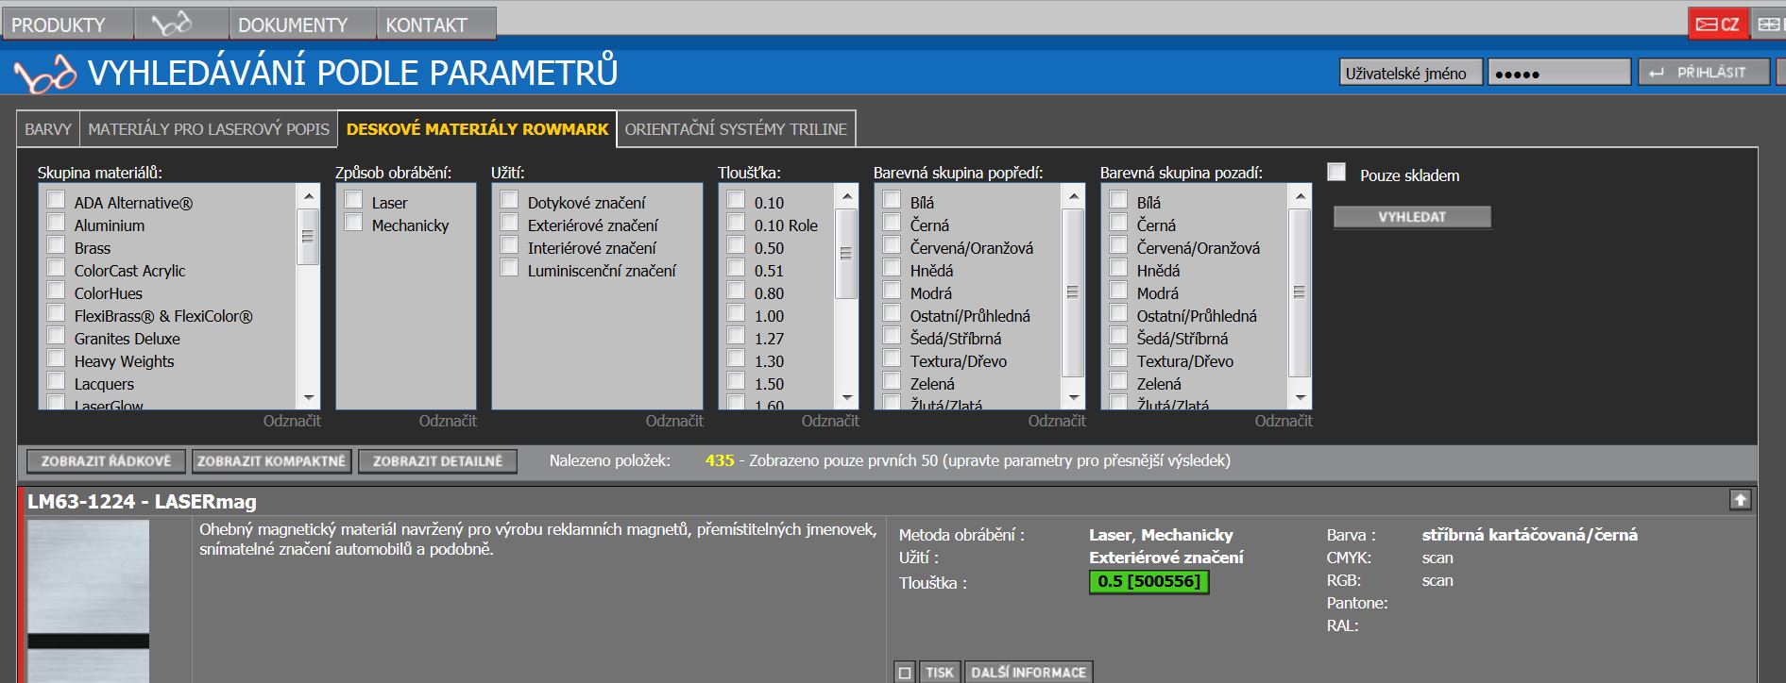Enable the Pouze skladem checkbox
Image resolution: width=1786 pixels, height=683 pixels.
[x=1336, y=173]
